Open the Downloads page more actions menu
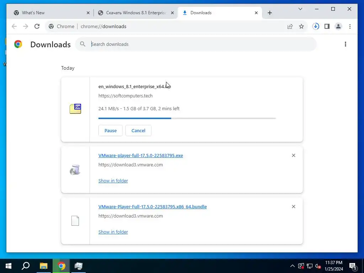 click(x=346, y=44)
